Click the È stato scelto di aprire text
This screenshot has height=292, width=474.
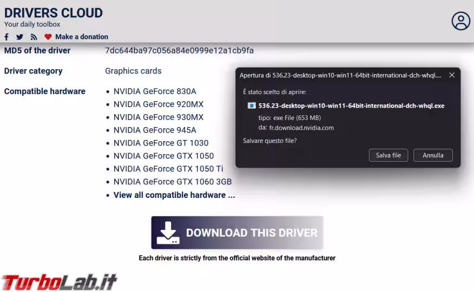(x=274, y=92)
